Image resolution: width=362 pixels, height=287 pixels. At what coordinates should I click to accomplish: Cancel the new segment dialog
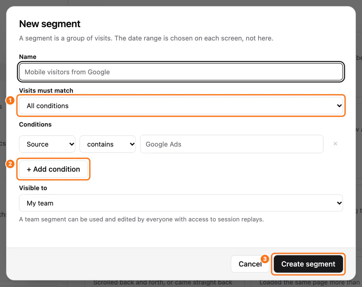(x=250, y=264)
